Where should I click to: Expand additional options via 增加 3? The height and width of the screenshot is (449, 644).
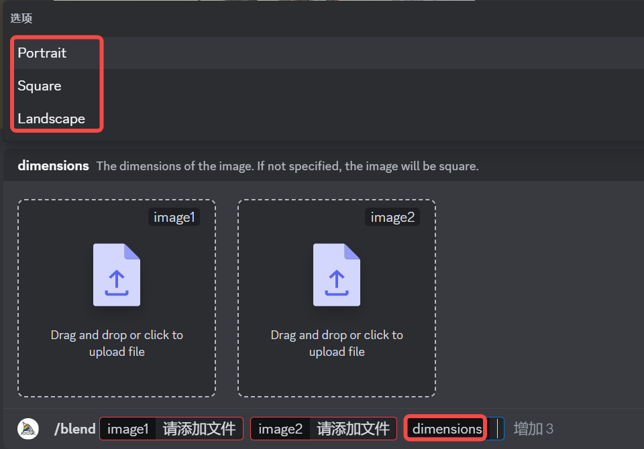533,429
